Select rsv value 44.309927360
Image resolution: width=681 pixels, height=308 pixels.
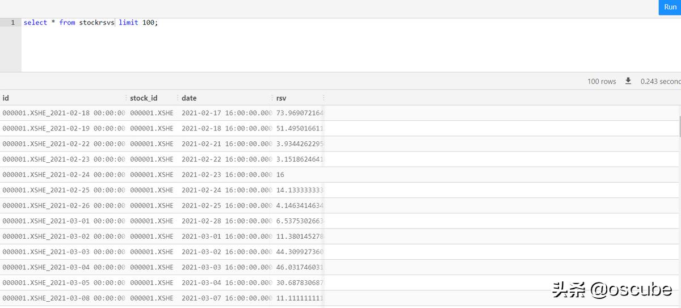click(x=300, y=251)
